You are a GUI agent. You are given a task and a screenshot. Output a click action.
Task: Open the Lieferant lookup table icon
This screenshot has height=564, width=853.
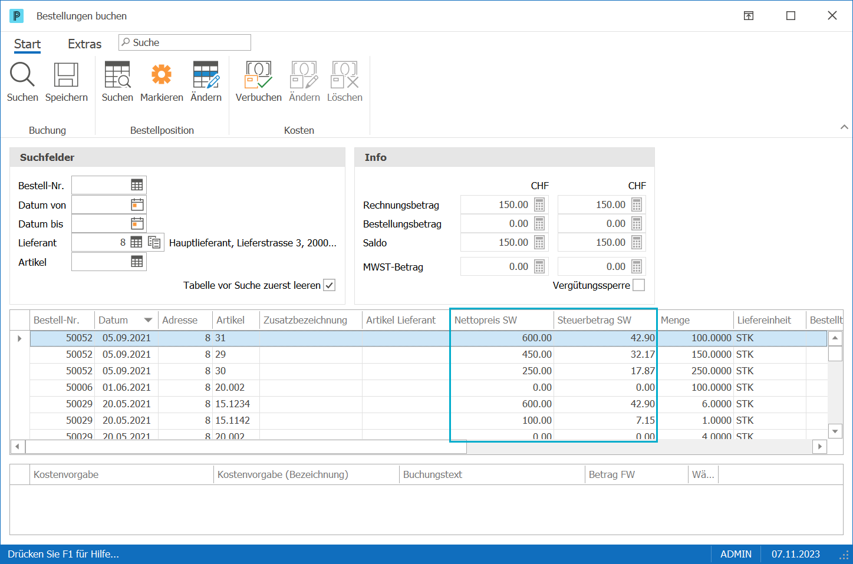tap(136, 242)
